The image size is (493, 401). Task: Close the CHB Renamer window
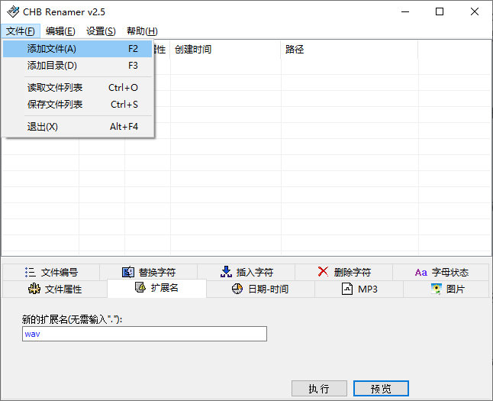[x=475, y=12]
